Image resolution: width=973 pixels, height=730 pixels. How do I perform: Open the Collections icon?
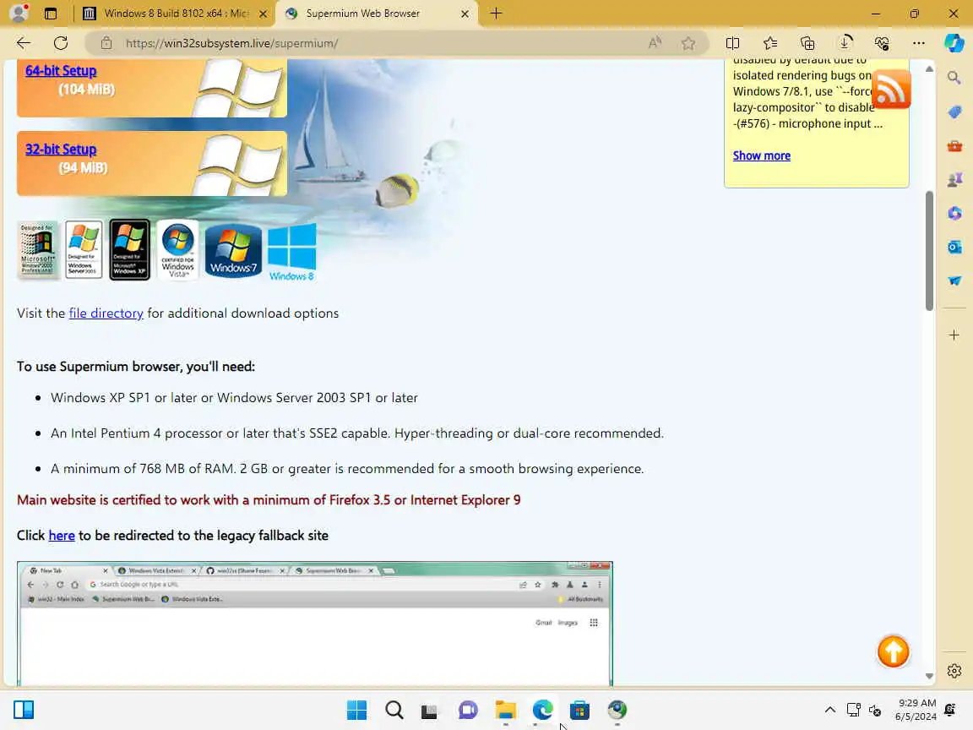point(807,43)
